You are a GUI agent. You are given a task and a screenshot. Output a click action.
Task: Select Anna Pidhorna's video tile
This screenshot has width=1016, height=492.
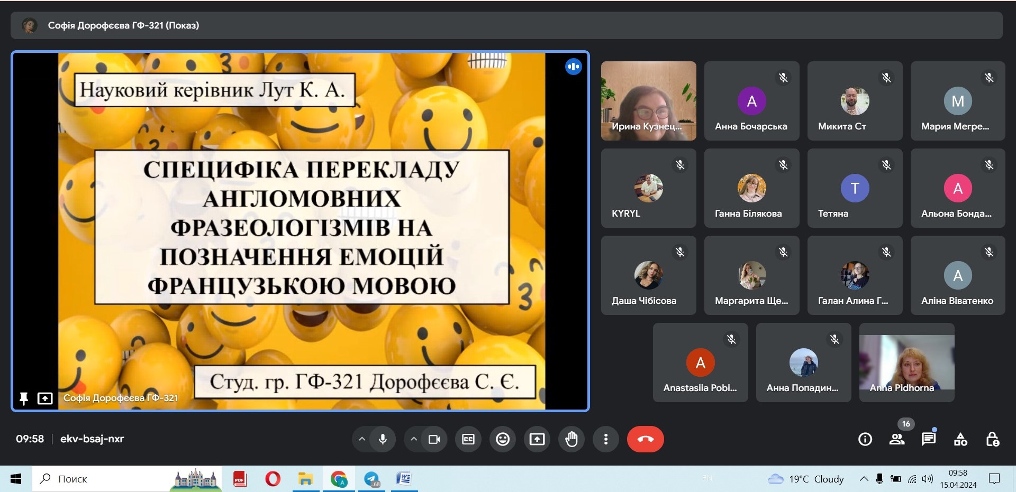[906, 363]
